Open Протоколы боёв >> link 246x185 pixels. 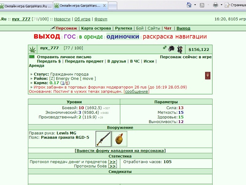point(113,166)
